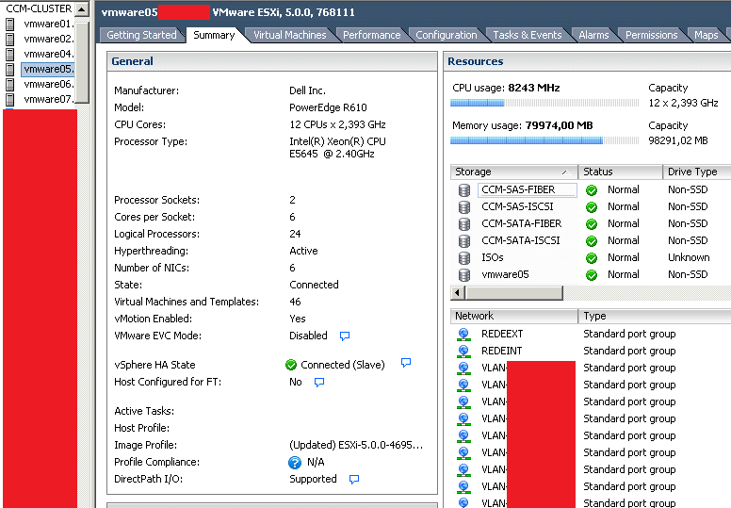
Task: Click the vmware06 host icon in tree
Action: coord(9,85)
